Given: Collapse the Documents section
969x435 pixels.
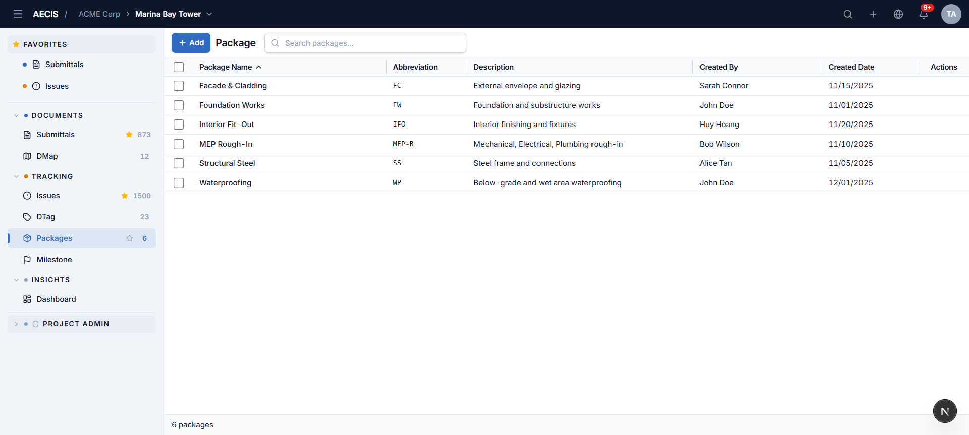Looking at the screenshot, I should [x=16, y=115].
